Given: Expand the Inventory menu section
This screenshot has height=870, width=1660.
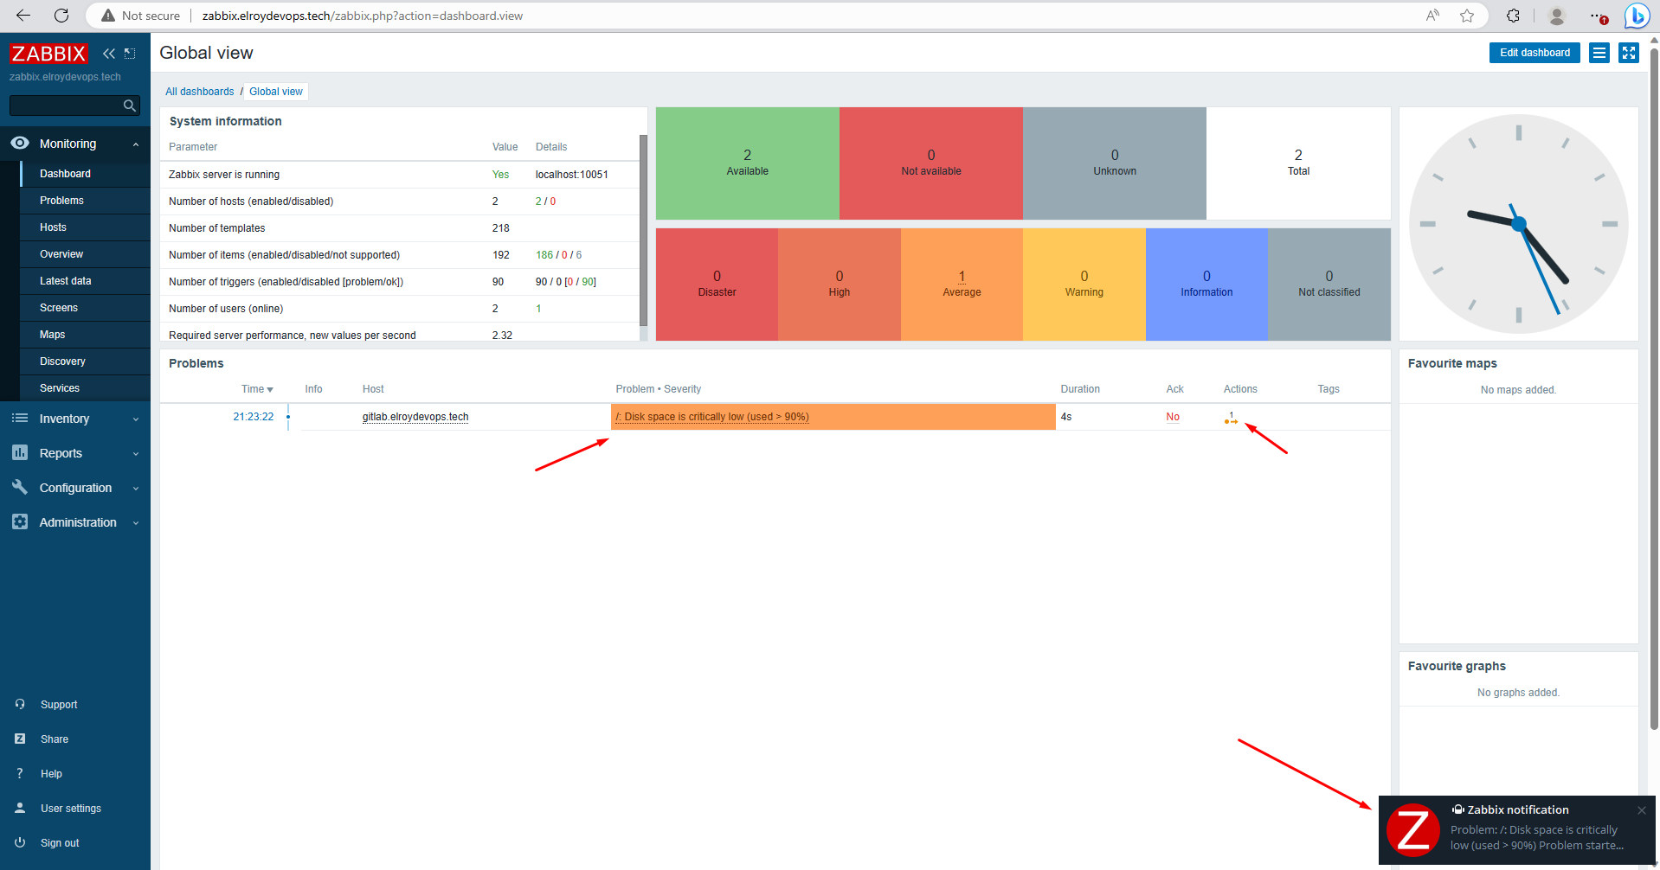Looking at the screenshot, I should click(136, 419).
